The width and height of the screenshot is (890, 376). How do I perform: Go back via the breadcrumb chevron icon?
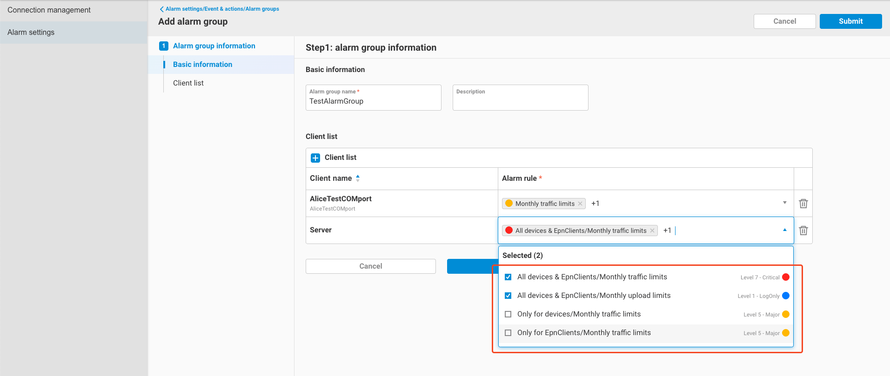click(161, 9)
